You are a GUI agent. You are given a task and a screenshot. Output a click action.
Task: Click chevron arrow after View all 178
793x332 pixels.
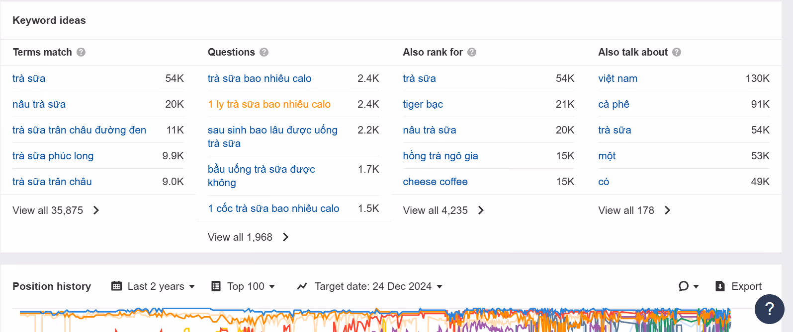pyautogui.click(x=668, y=210)
